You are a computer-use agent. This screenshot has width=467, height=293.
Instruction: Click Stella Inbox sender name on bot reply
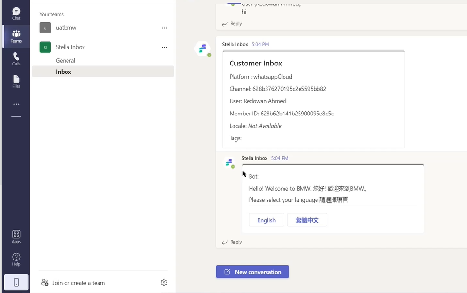tap(254, 158)
